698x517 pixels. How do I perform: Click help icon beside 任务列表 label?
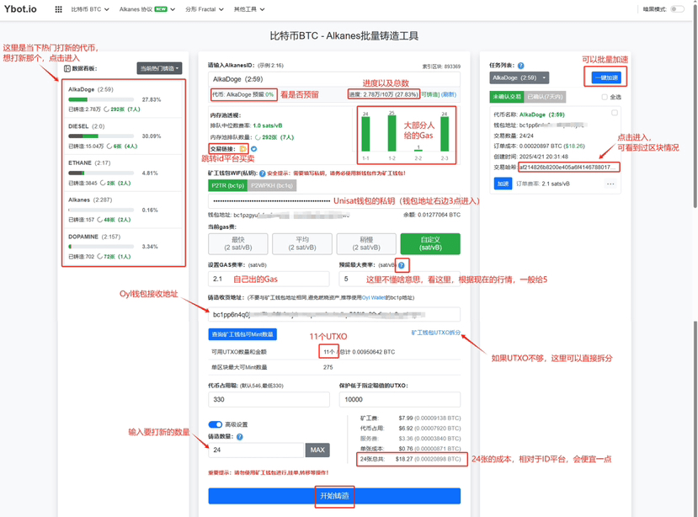521,66
